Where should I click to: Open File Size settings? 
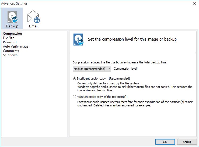point(9,38)
